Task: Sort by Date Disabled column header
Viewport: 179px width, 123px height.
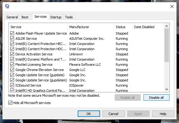Action: click(148, 27)
